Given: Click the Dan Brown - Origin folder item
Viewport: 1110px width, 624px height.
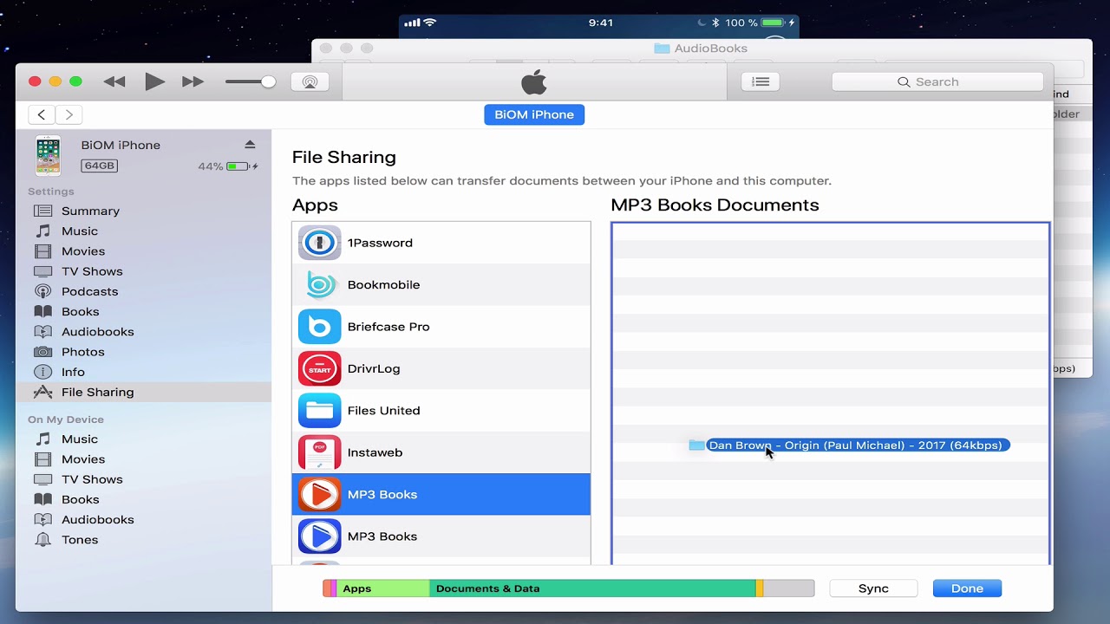Looking at the screenshot, I should (x=849, y=445).
